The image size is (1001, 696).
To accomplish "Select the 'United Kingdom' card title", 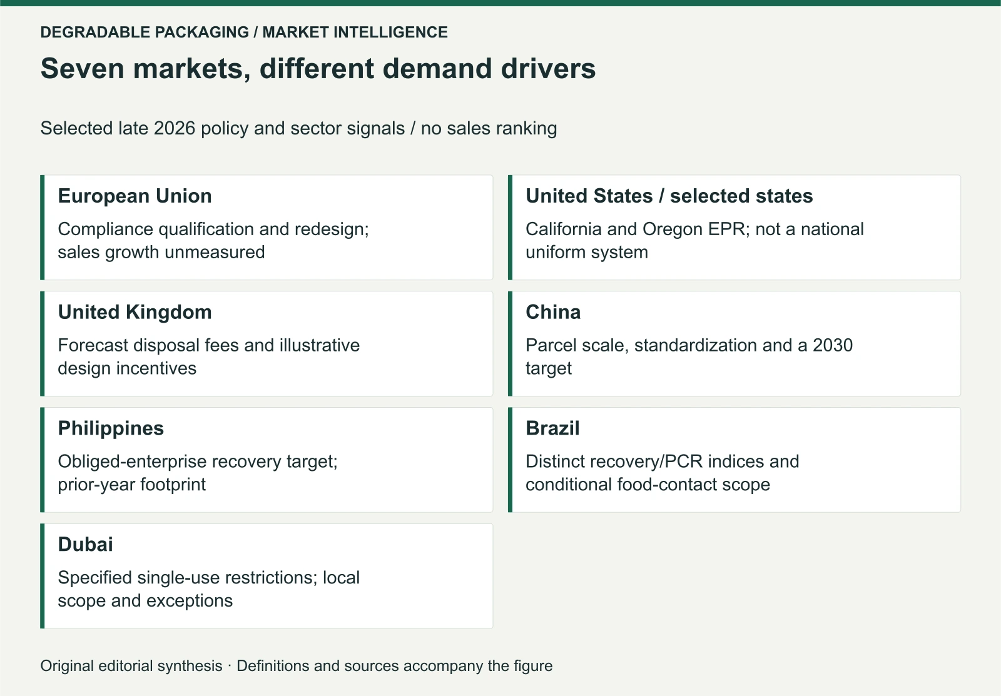I will pos(135,312).
